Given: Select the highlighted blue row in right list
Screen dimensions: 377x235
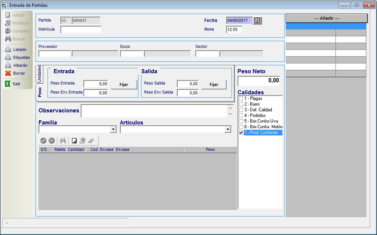Looking at the screenshot, I should point(326,26).
